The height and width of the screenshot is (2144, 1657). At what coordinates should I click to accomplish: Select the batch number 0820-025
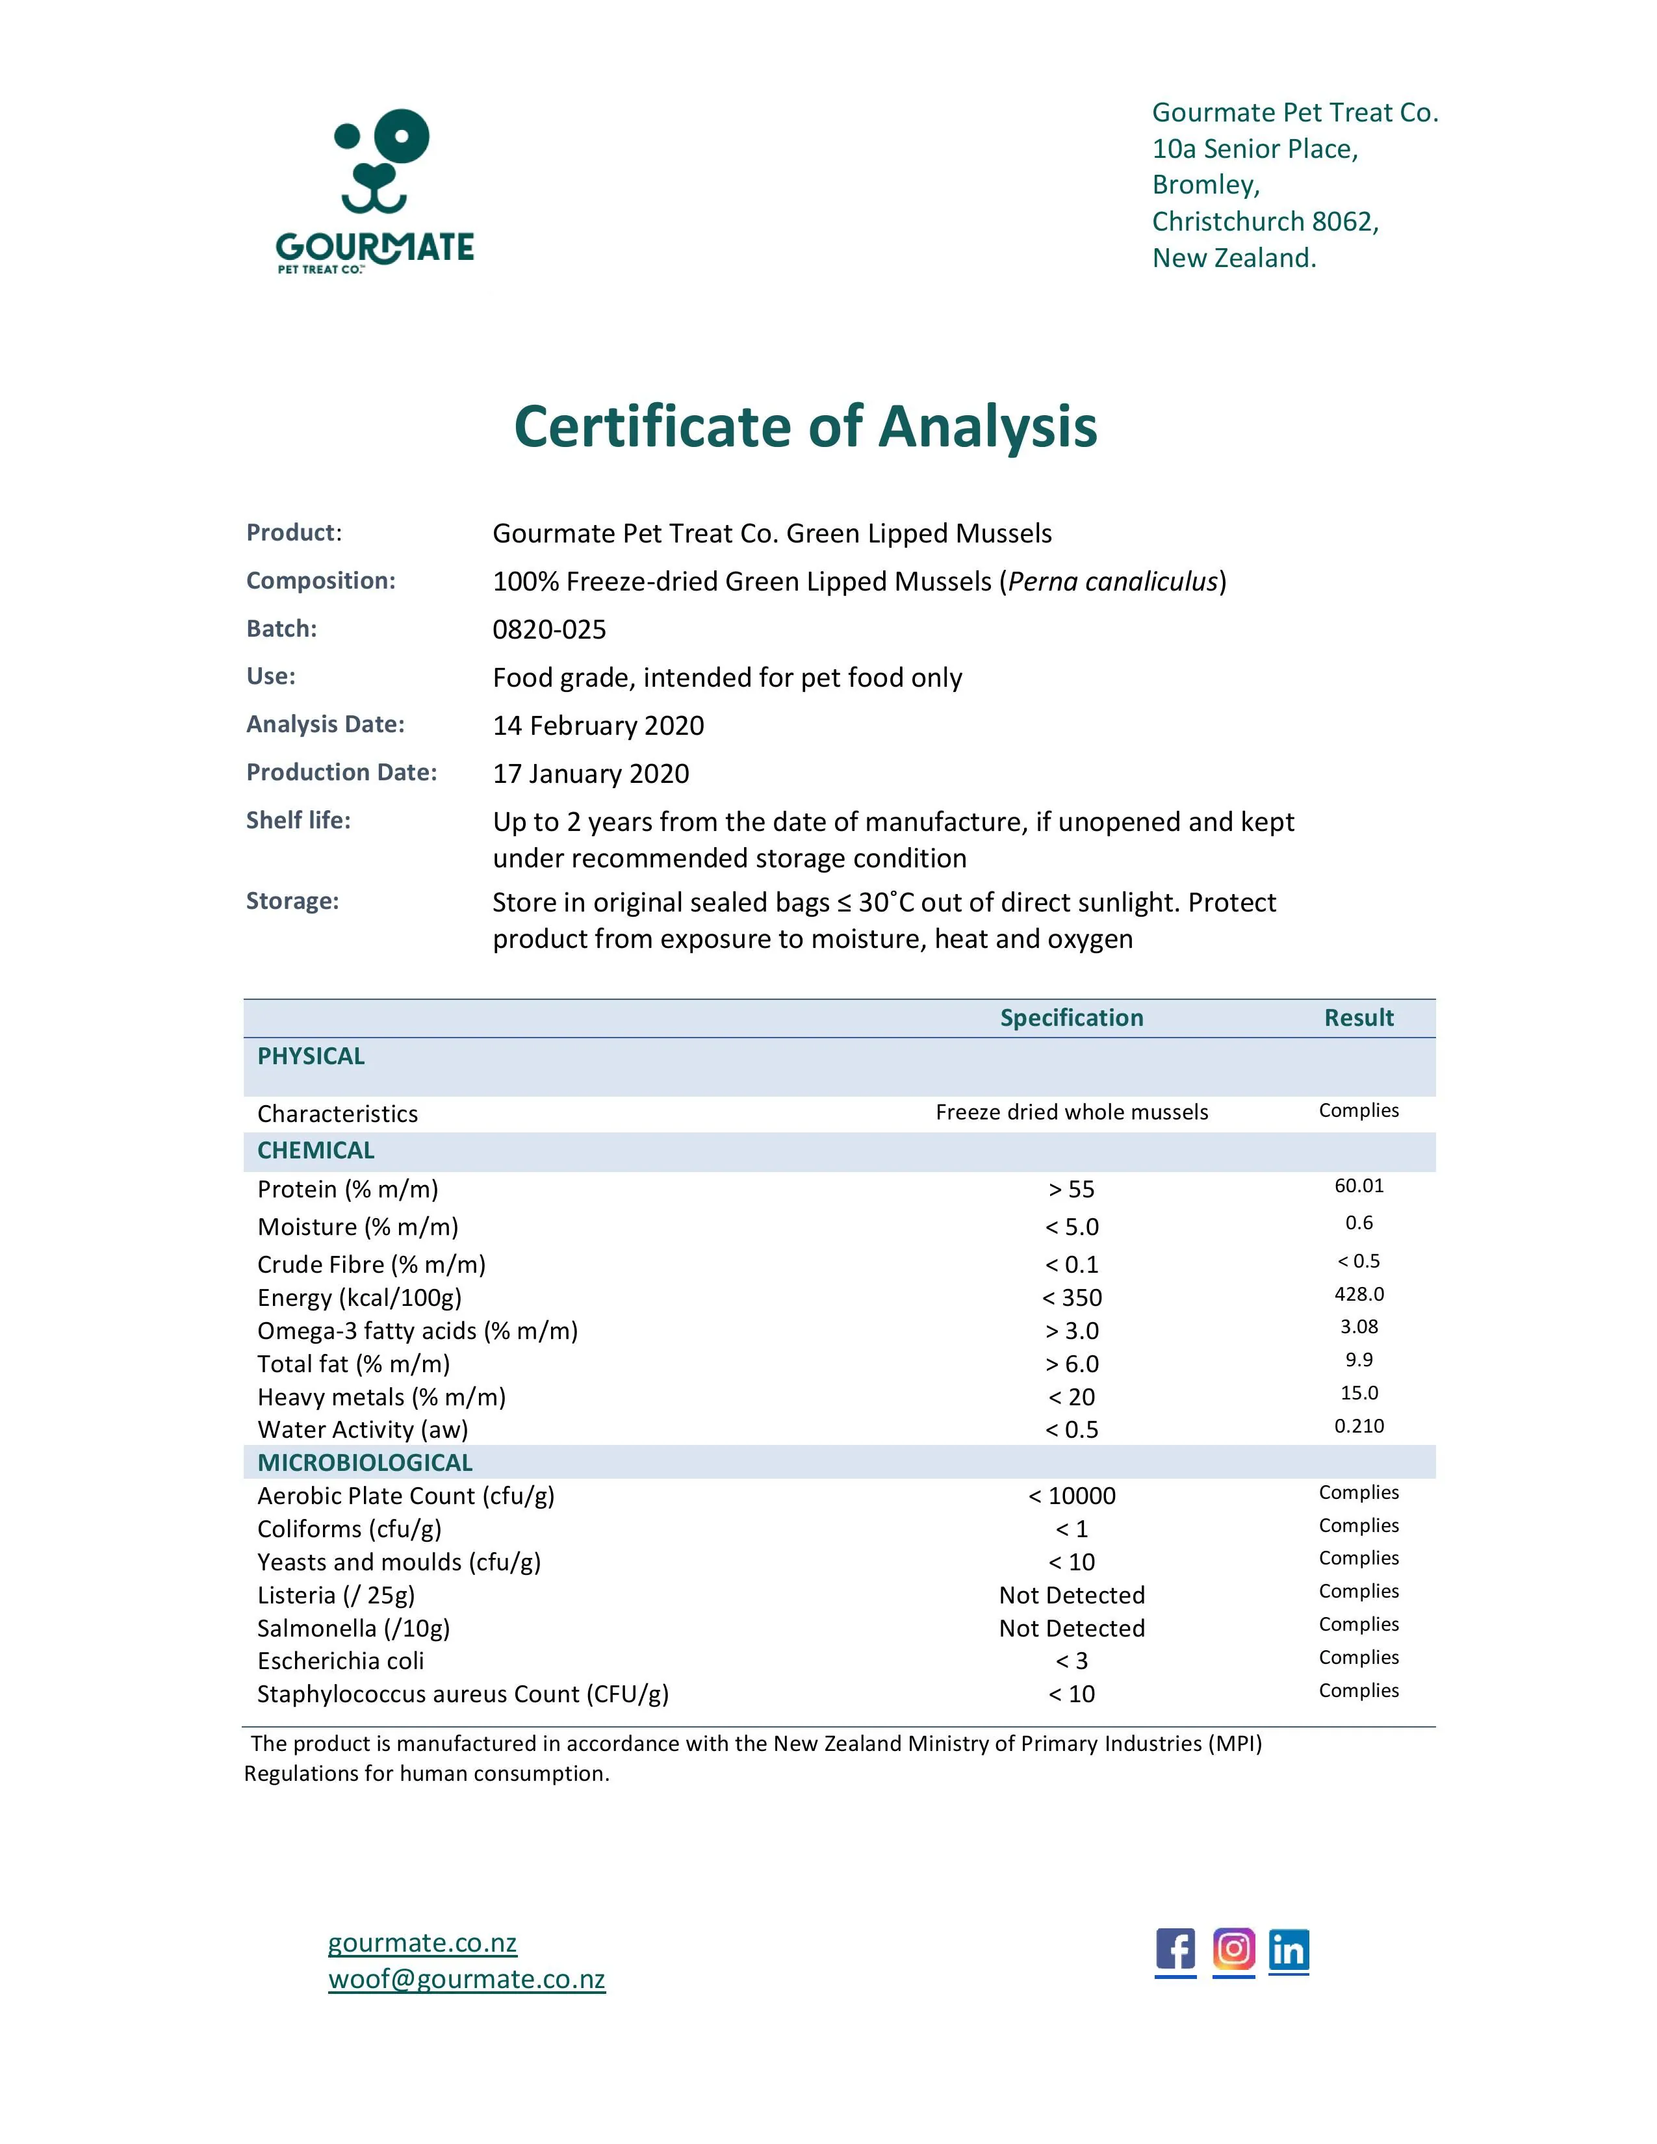pyautogui.click(x=548, y=630)
